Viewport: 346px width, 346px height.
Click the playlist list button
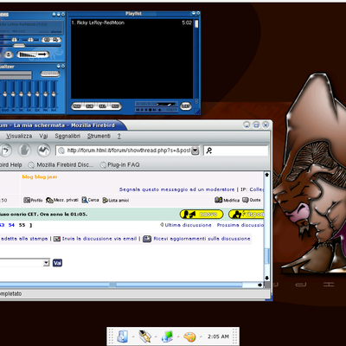[186, 106]
